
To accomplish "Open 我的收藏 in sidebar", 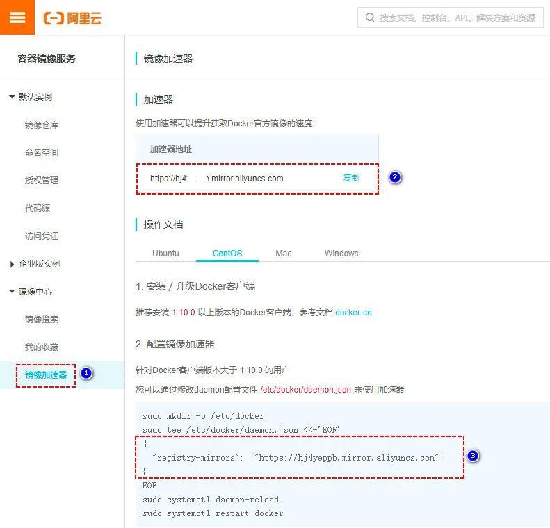I will [x=42, y=347].
